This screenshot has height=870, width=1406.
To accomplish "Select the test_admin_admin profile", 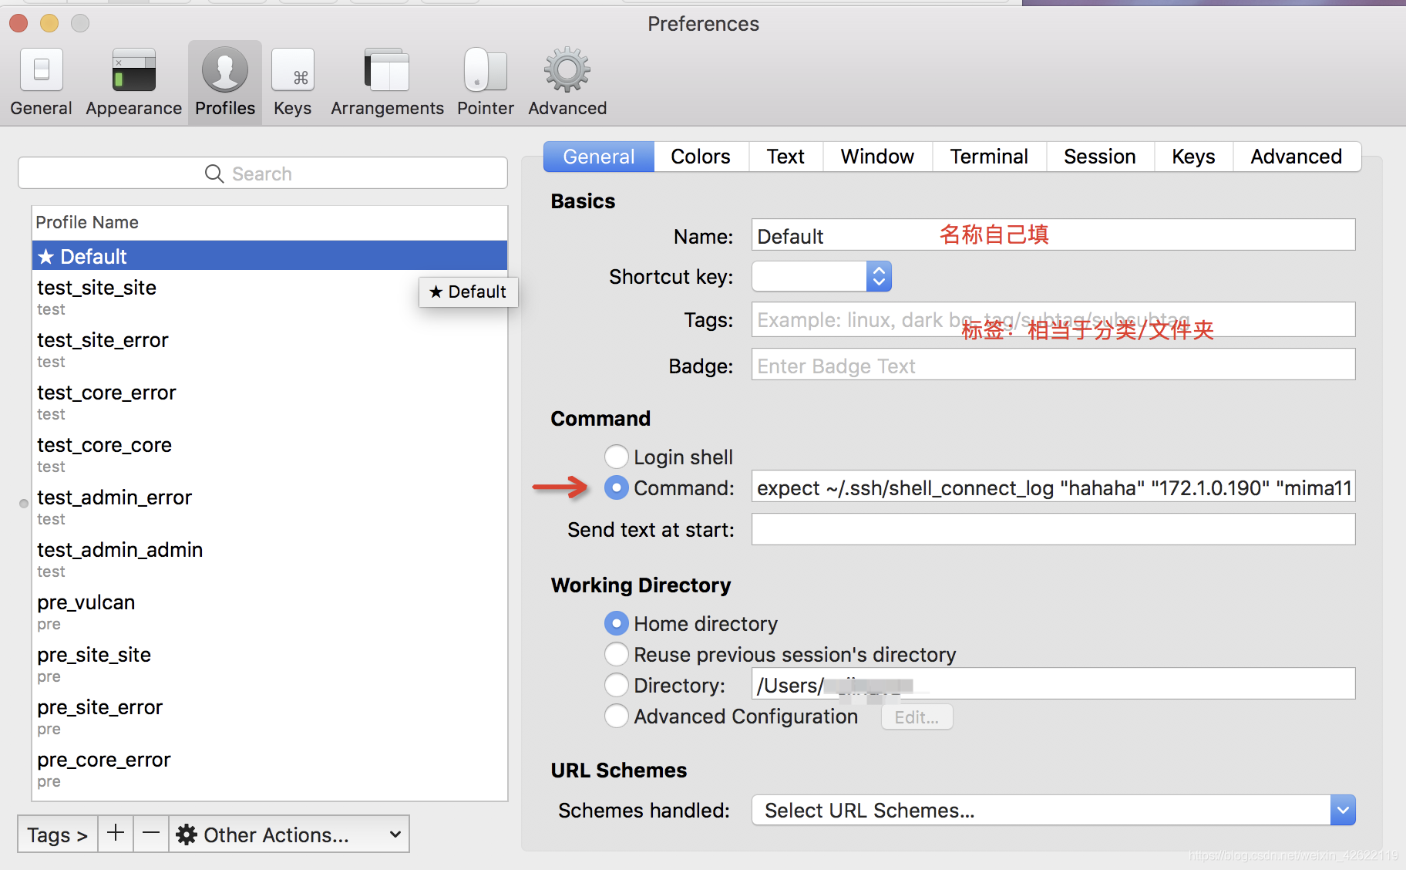I will (x=270, y=559).
